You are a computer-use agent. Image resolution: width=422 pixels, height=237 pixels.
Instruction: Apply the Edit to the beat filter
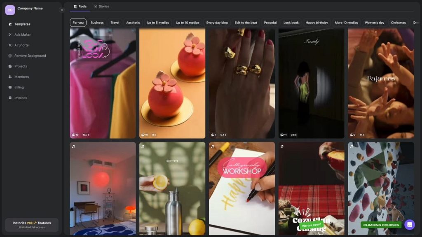246,23
